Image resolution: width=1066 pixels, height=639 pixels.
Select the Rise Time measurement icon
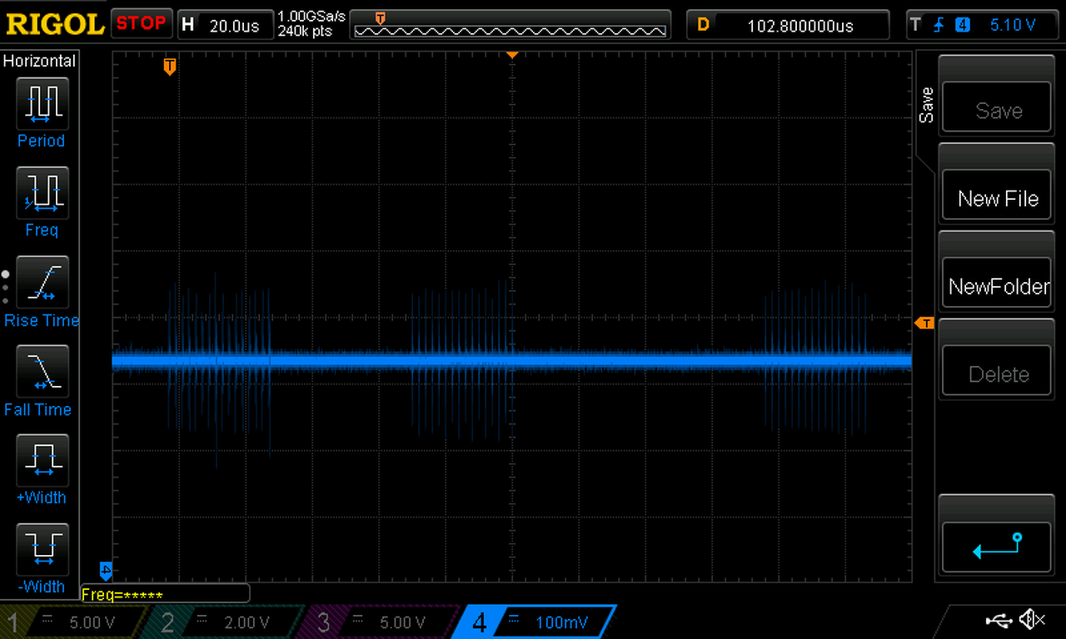click(42, 282)
